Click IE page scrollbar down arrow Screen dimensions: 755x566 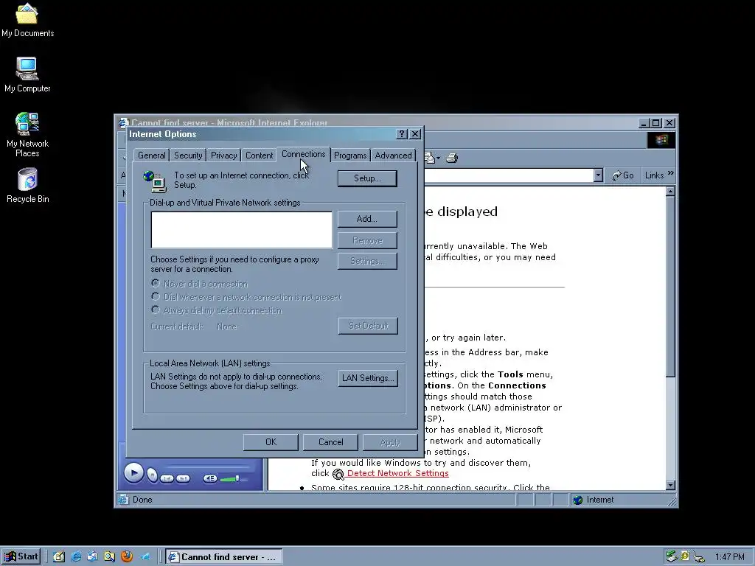pyautogui.click(x=670, y=485)
